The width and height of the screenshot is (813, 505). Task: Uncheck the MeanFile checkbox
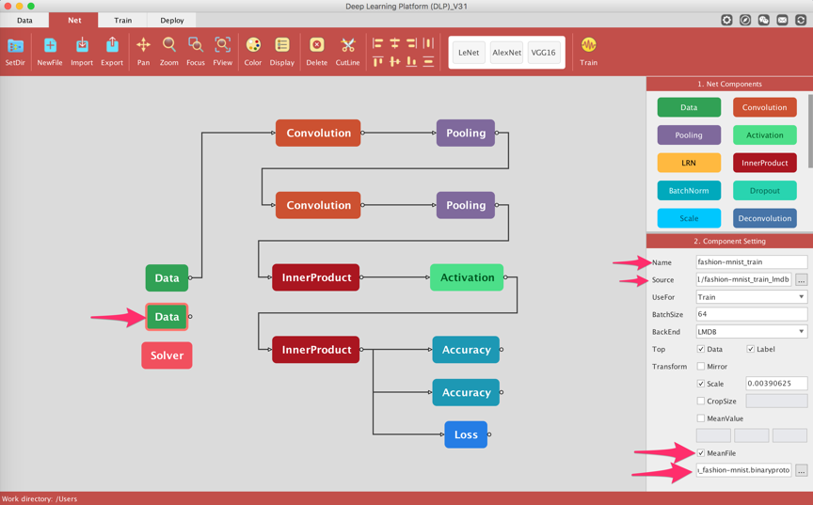pos(701,453)
